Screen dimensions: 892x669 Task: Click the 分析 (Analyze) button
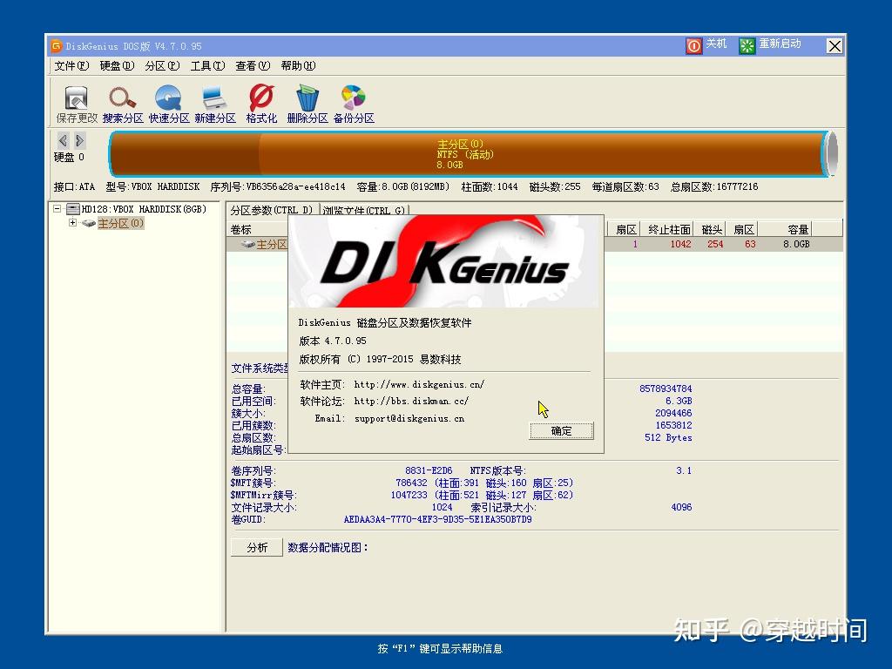point(255,546)
